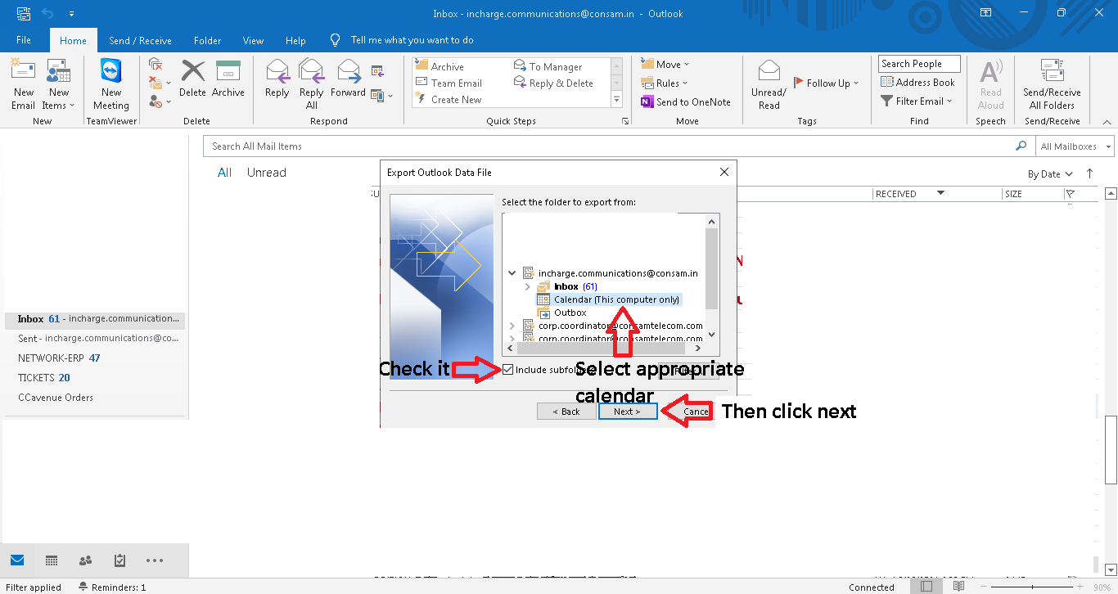Switch to Mail view icon
This screenshot has height=594, width=1118.
pos(17,560)
